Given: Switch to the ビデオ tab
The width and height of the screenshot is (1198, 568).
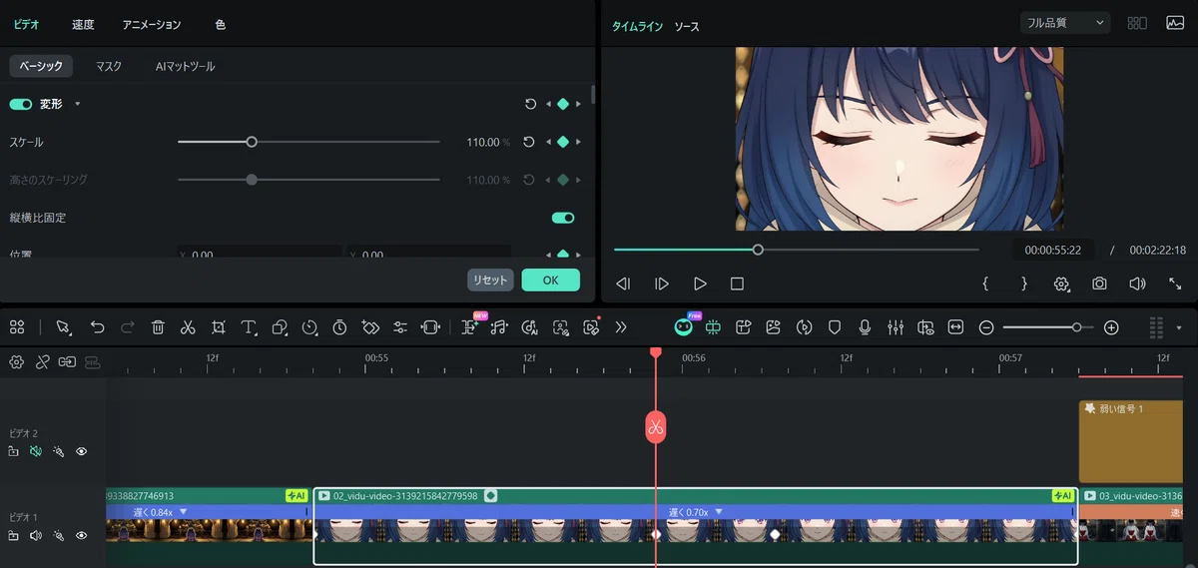Looking at the screenshot, I should tap(27, 24).
